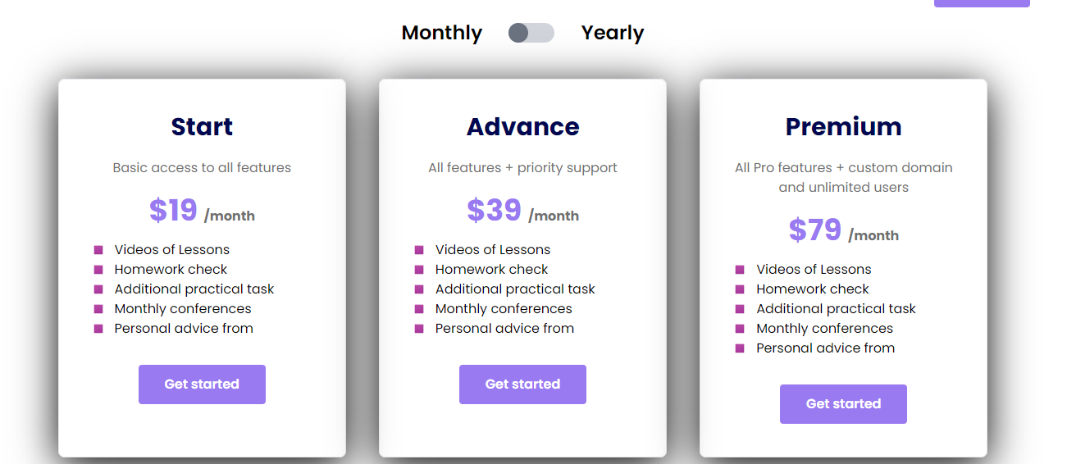
Task: Click the Premium plan heading
Action: [x=843, y=127]
